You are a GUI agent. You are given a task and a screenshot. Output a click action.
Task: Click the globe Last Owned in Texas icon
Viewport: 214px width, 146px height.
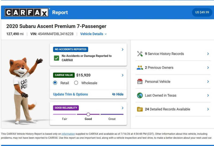tap(140, 95)
